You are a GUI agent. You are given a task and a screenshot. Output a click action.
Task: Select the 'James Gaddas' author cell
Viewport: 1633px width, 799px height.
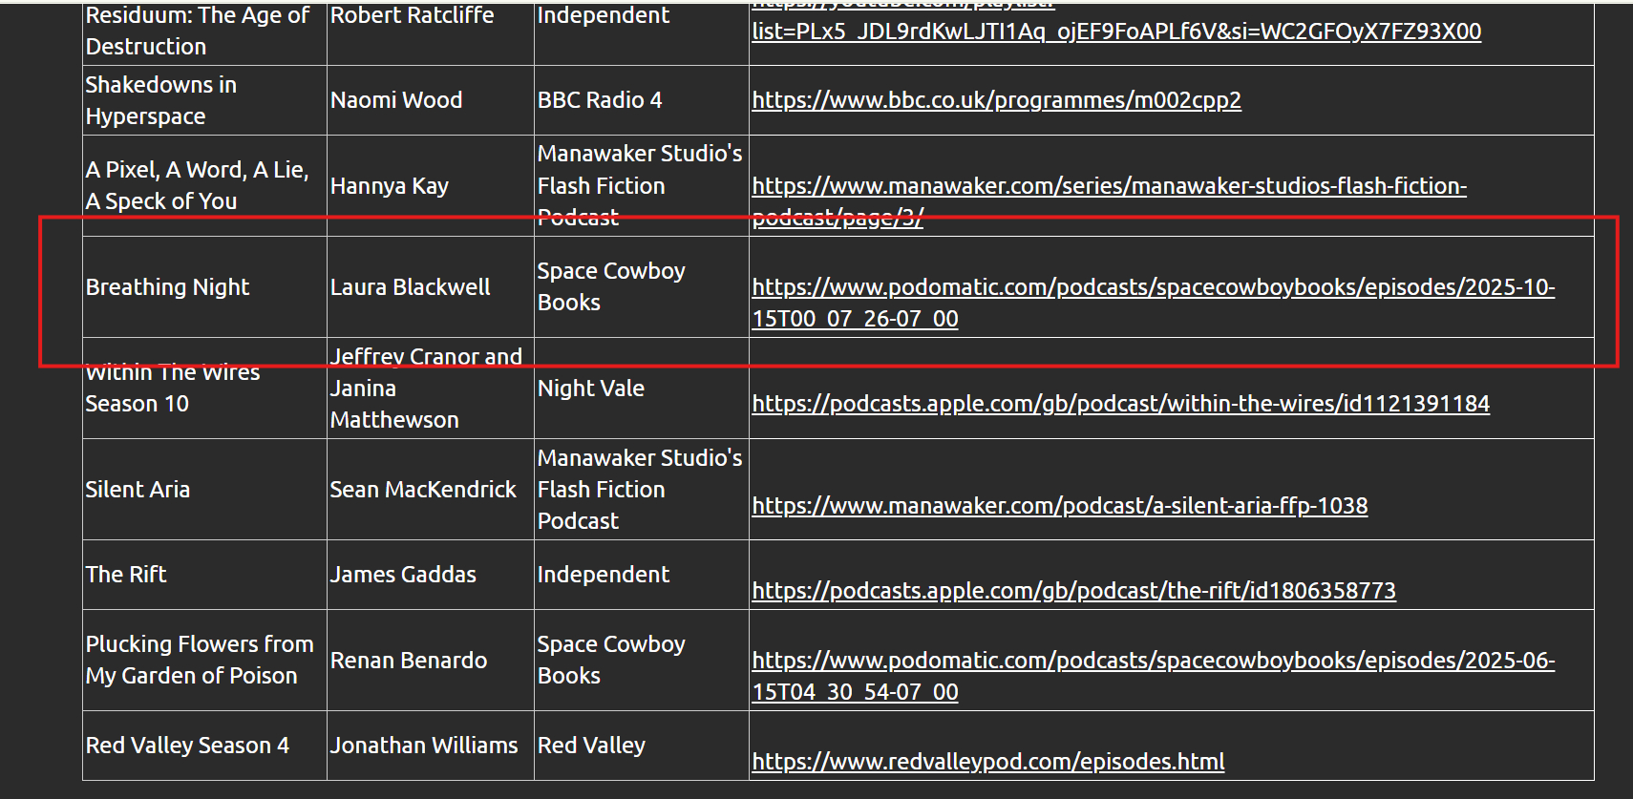[403, 575]
